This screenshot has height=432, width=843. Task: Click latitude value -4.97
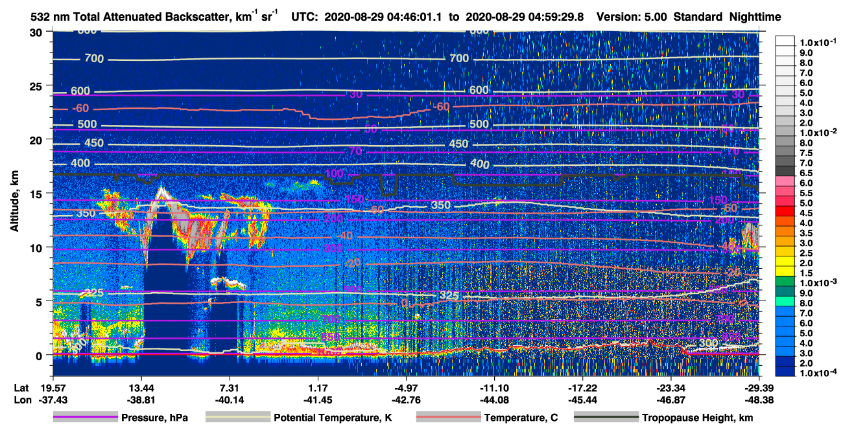coord(405,388)
